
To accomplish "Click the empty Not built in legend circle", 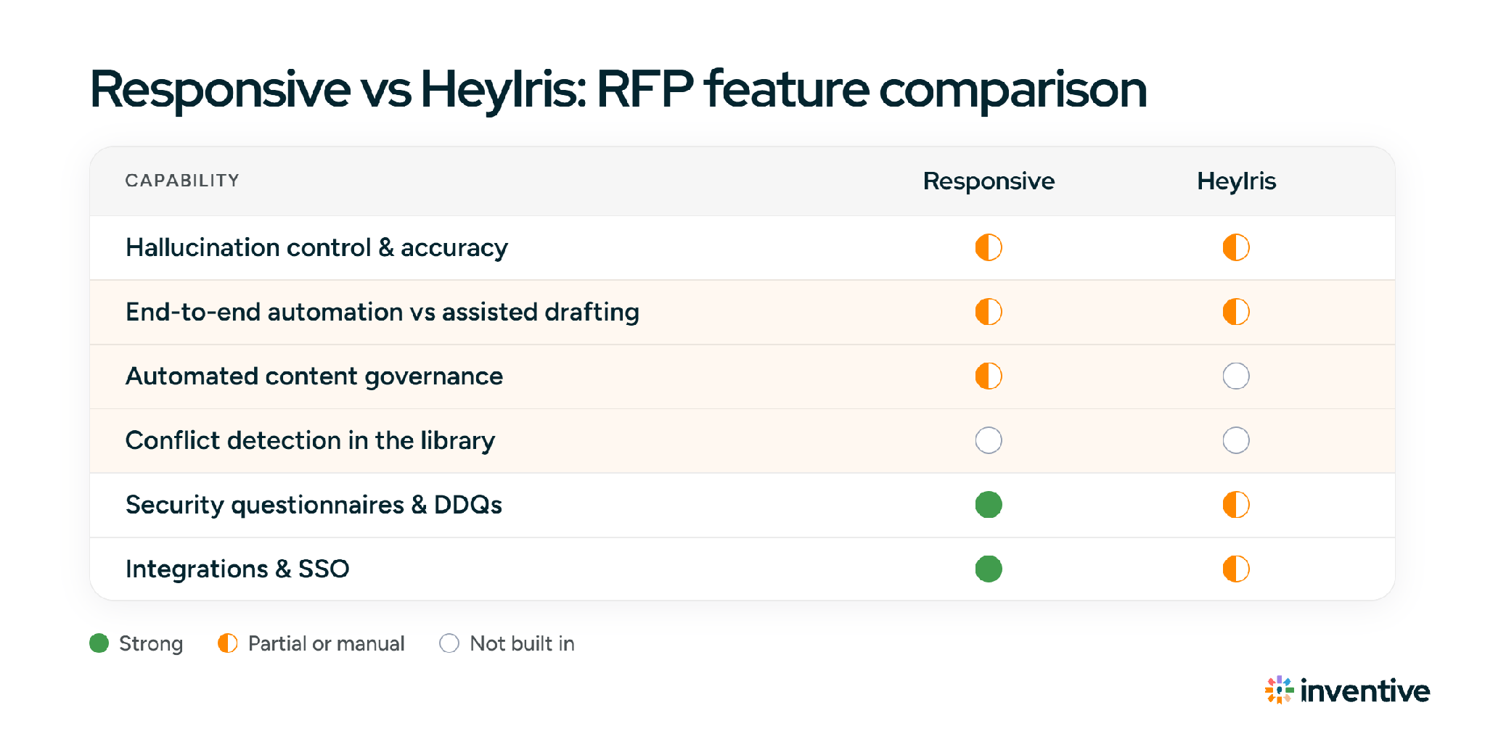I will click(x=449, y=643).
